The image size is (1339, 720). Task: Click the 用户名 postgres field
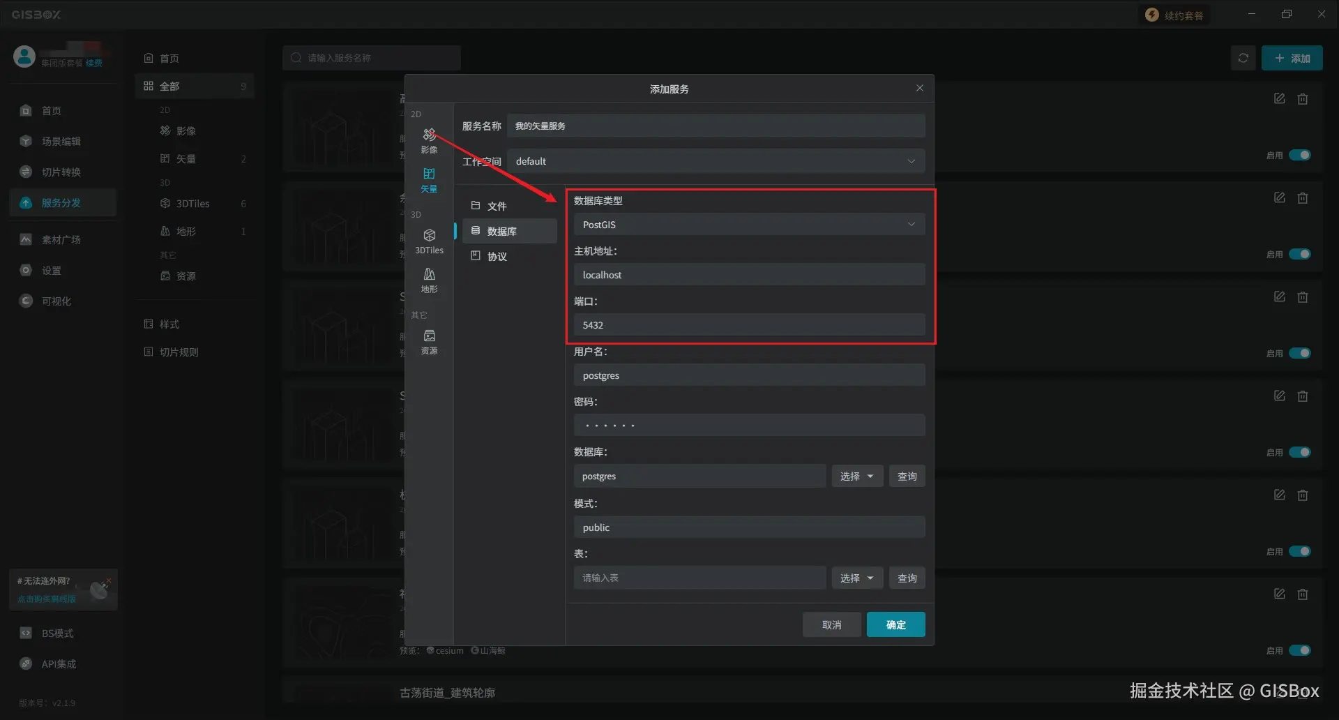click(x=749, y=375)
